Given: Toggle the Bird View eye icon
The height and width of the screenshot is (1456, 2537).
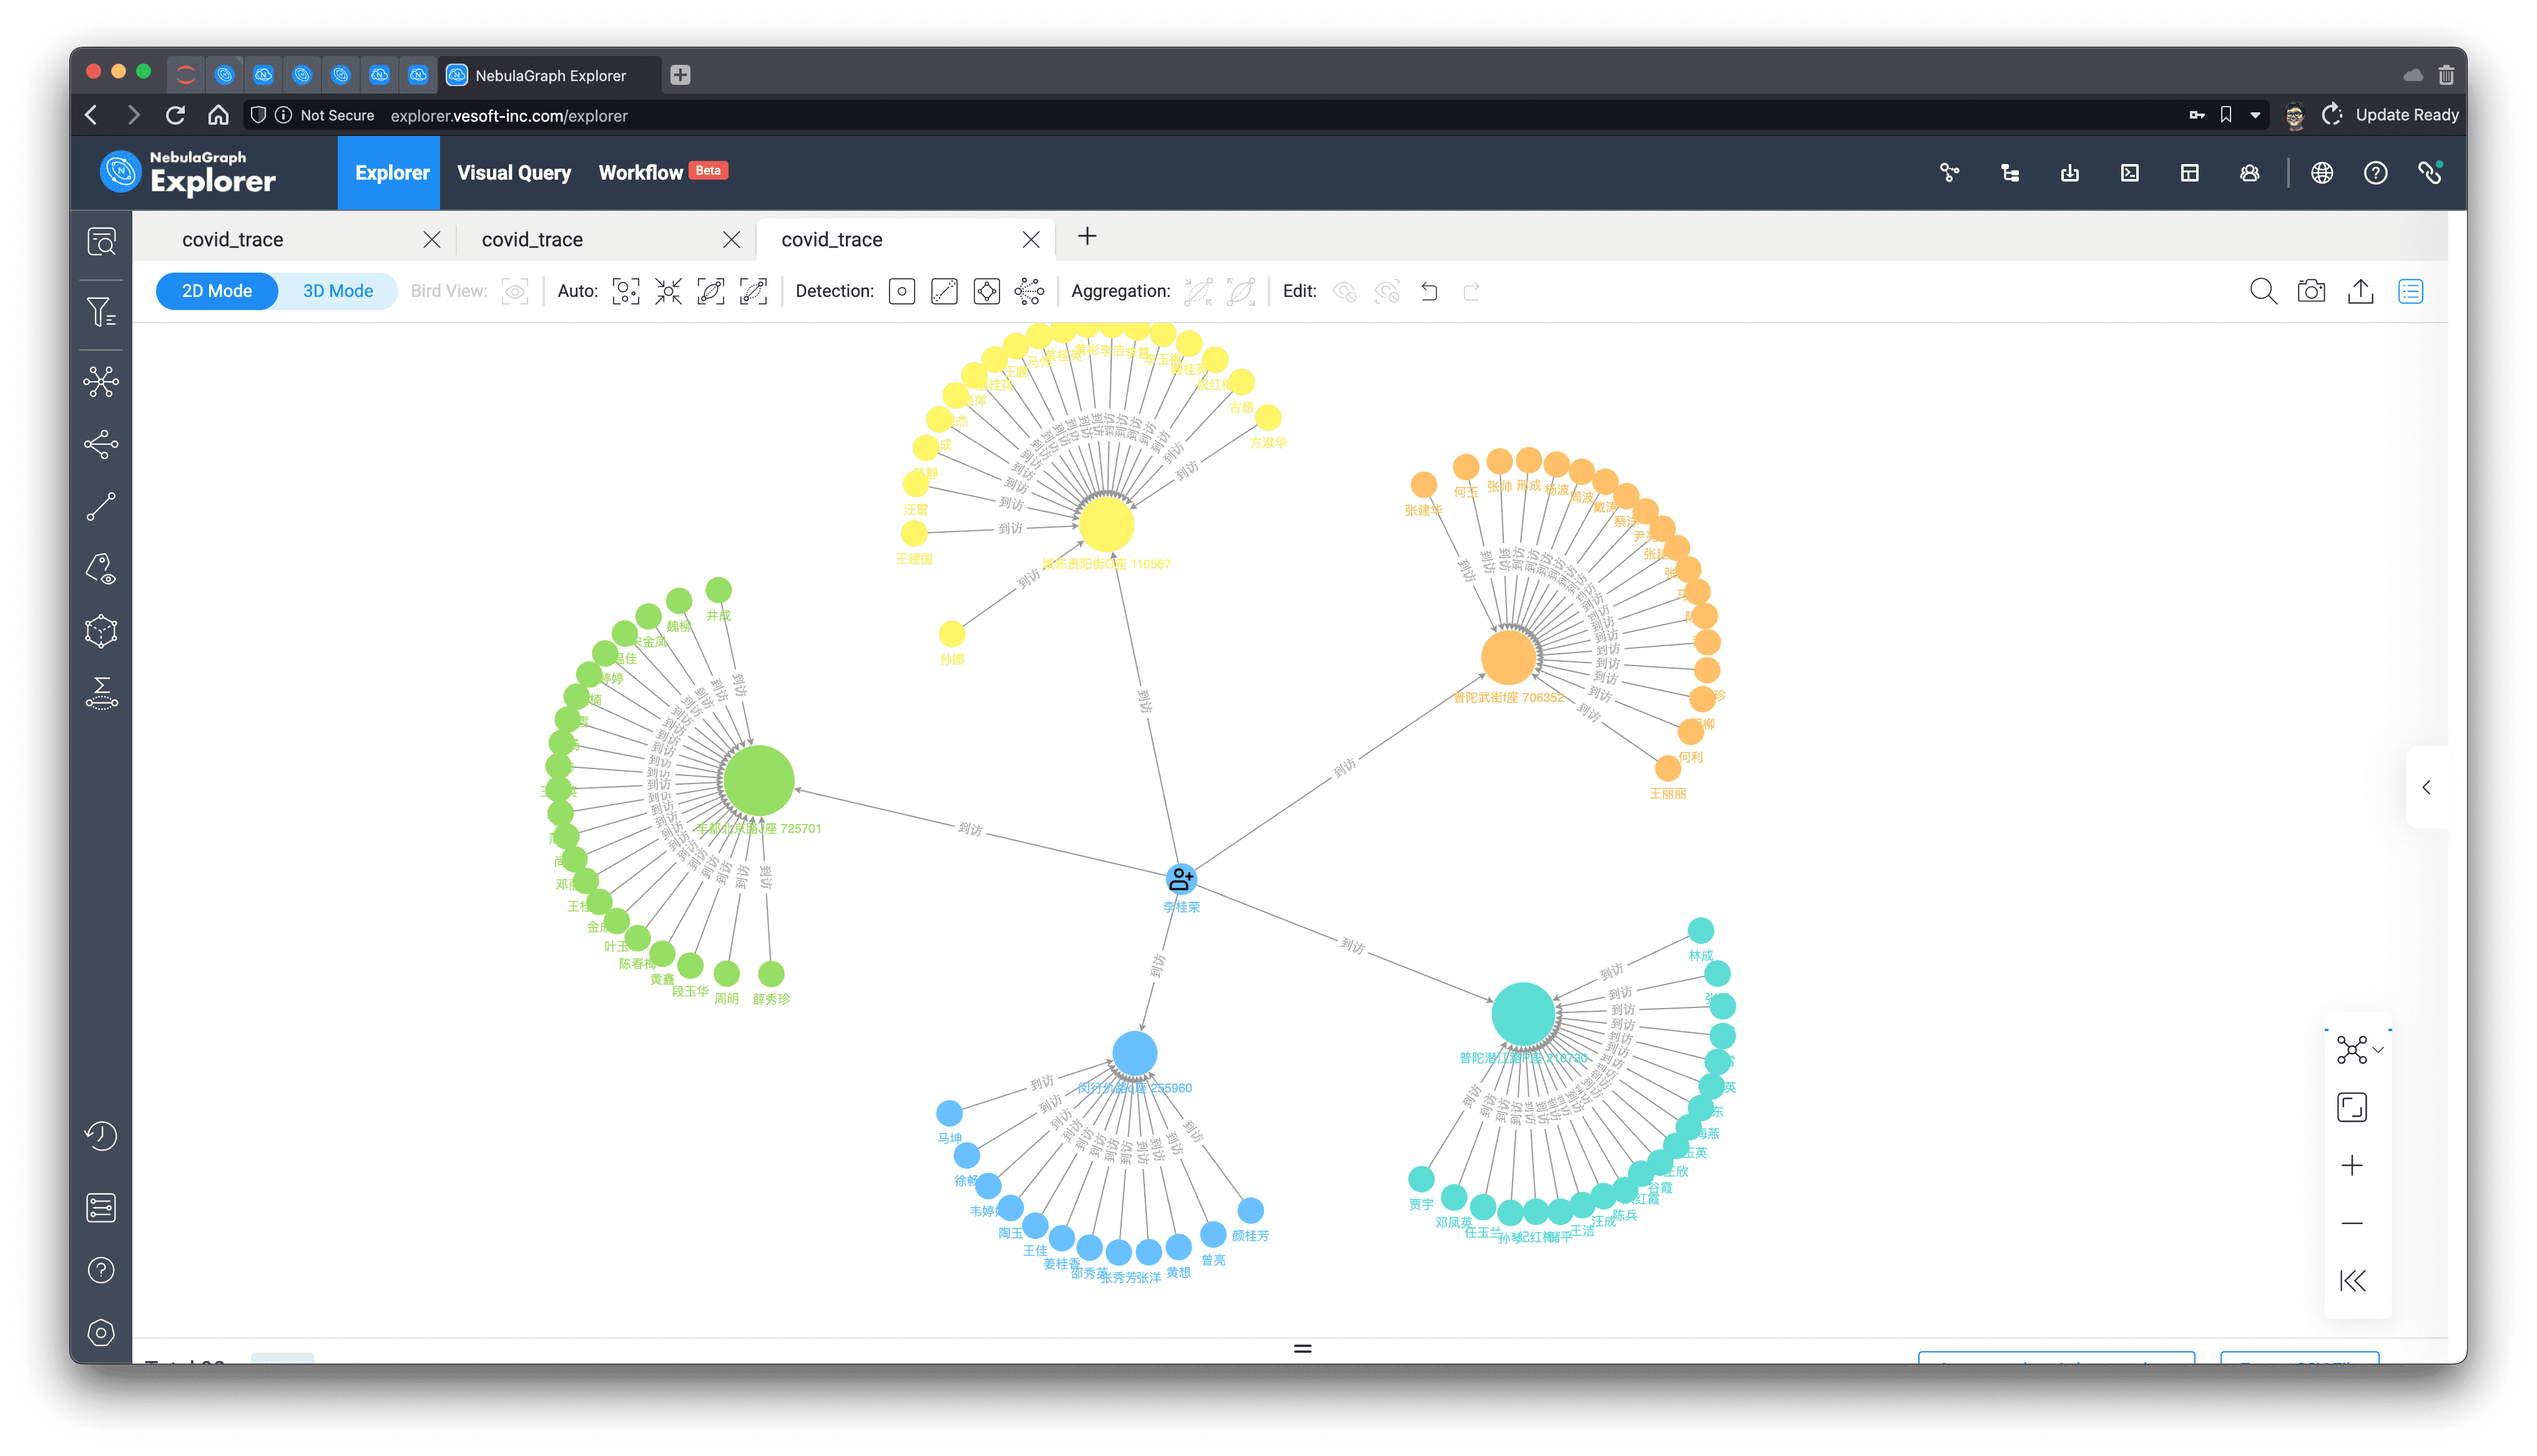Looking at the screenshot, I should (x=514, y=291).
